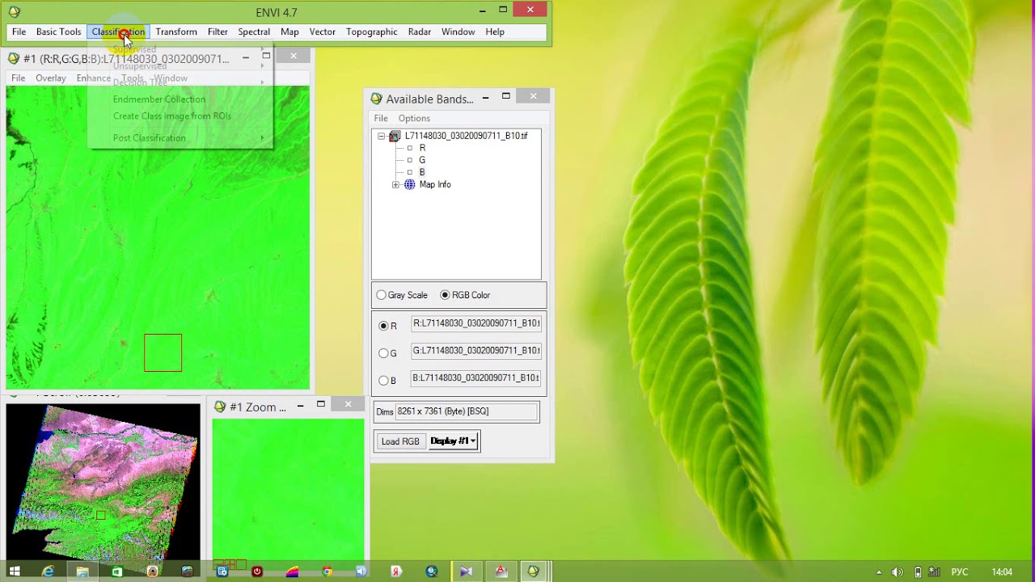The image size is (1035, 582).
Task: Expand the Map Info tree node
Action: click(x=395, y=184)
